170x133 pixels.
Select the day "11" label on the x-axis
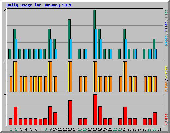click(60, 129)
